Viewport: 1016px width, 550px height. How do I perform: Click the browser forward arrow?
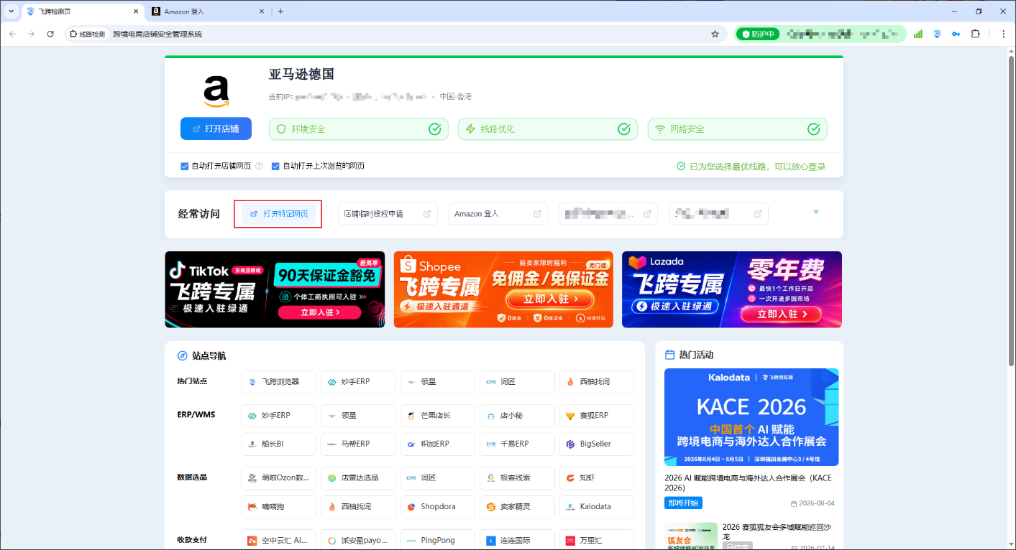pyautogui.click(x=31, y=34)
